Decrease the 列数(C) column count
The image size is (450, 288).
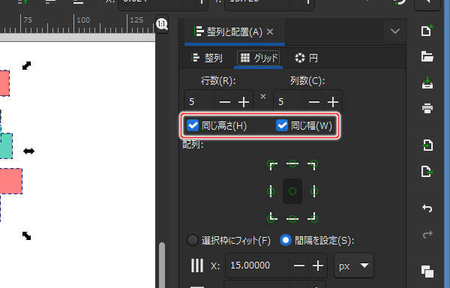(314, 102)
